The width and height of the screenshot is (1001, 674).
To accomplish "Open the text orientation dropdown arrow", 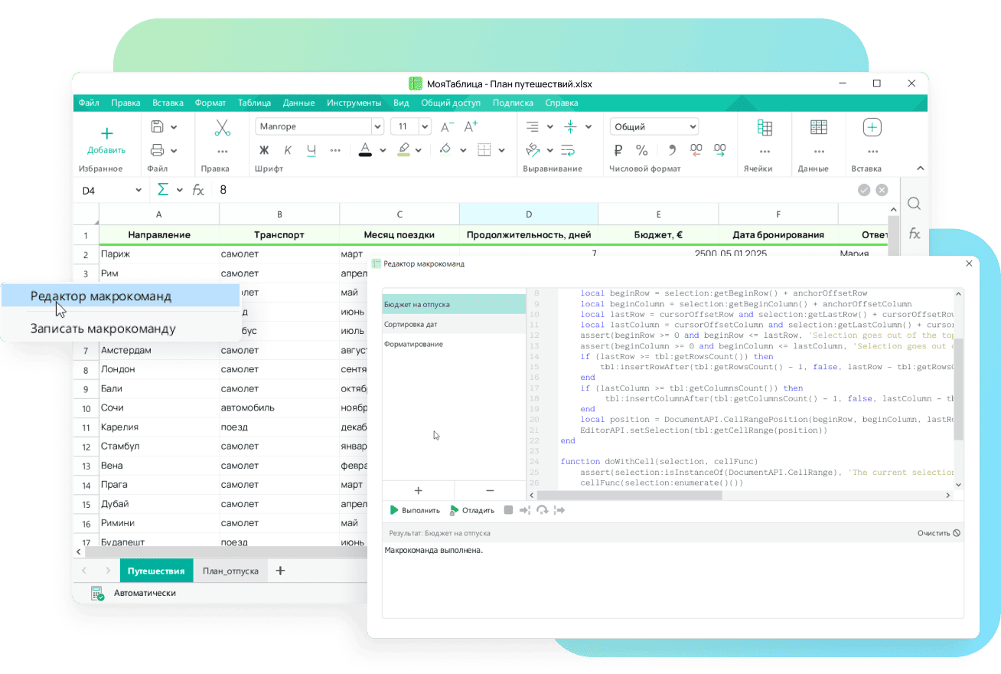I will click(x=549, y=151).
